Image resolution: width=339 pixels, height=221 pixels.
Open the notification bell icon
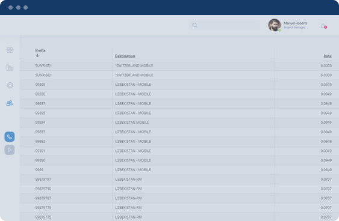[323, 26]
